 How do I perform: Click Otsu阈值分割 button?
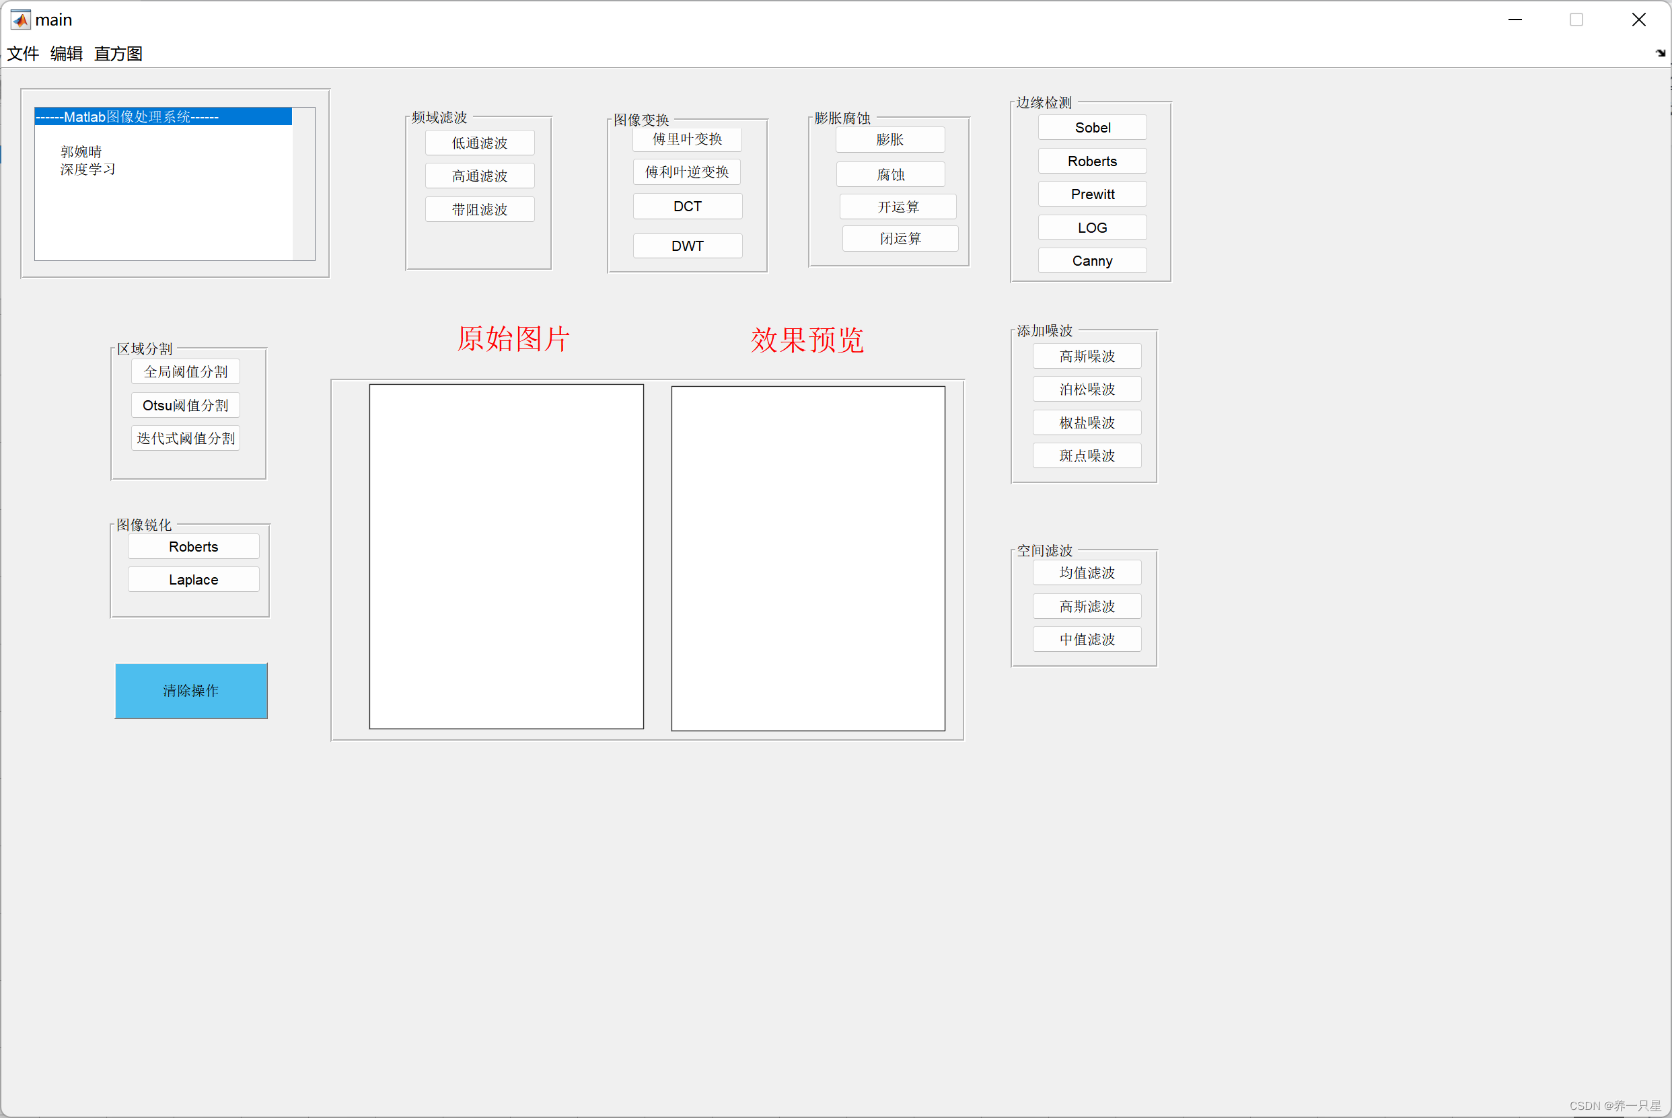coord(186,406)
